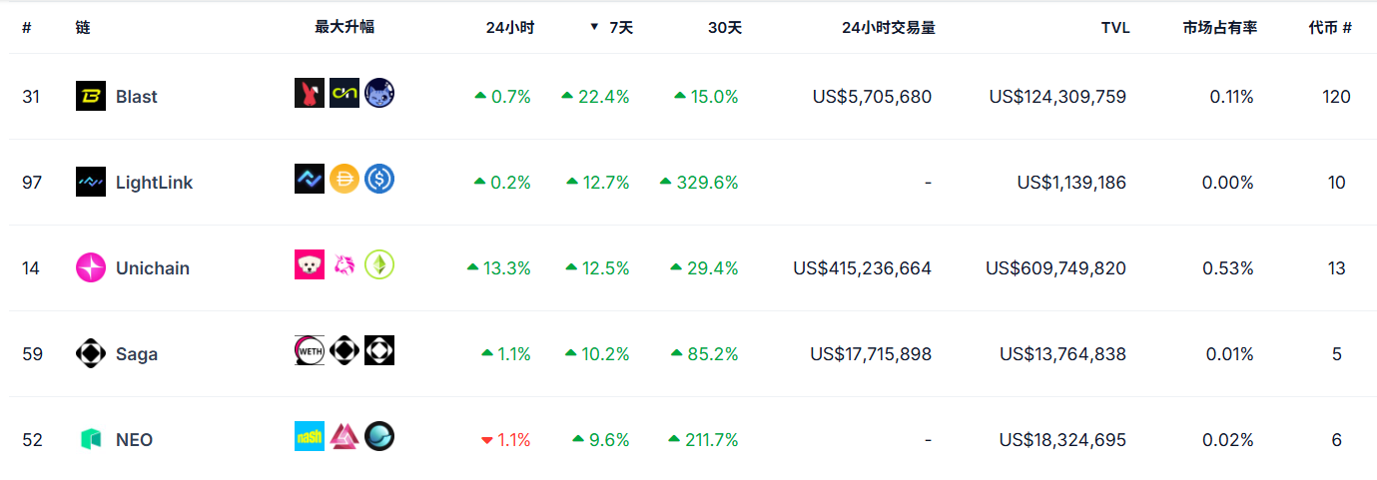The width and height of the screenshot is (1377, 480).
Task: Sort by 30天 change column header
Action: (725, 28)
